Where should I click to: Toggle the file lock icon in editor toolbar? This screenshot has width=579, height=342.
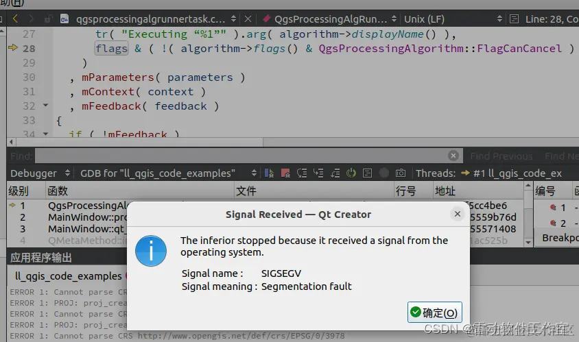click(47, 19)
